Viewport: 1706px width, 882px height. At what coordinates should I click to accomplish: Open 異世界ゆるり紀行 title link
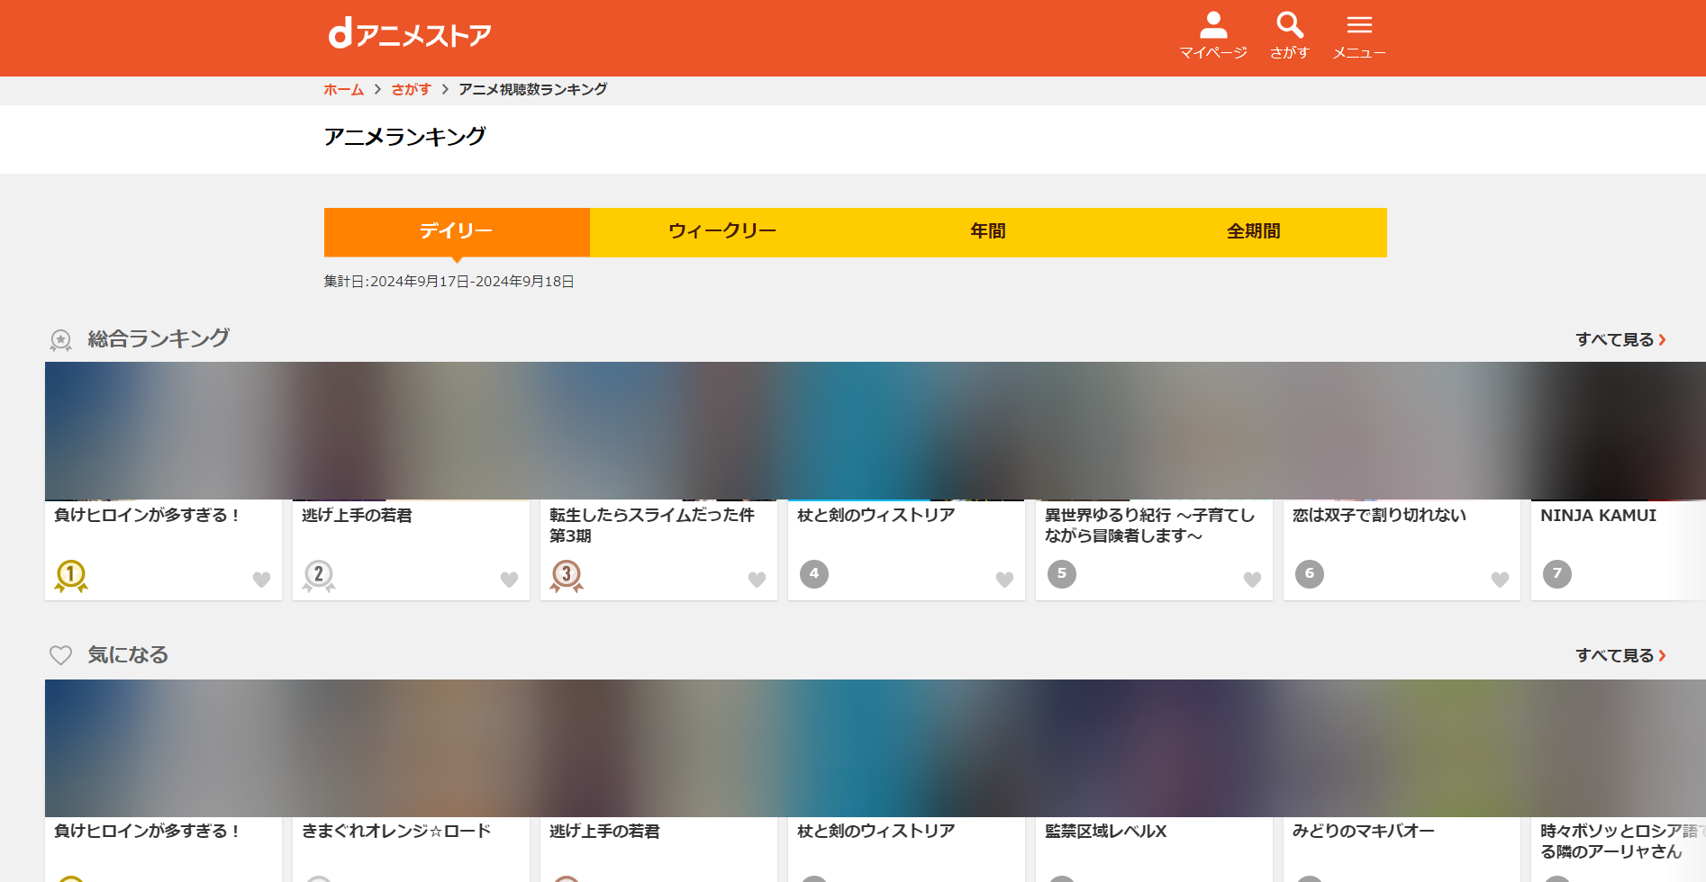[1149, 525]
